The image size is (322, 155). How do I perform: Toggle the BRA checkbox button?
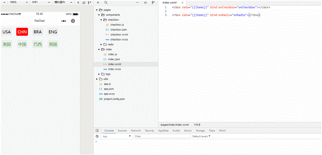[x=38, y=32]
